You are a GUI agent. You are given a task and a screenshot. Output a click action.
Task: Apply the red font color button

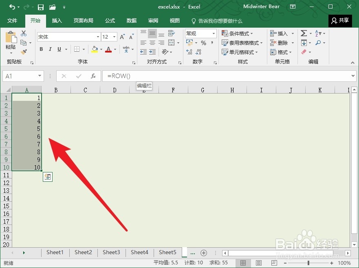(x=108, y=49)
